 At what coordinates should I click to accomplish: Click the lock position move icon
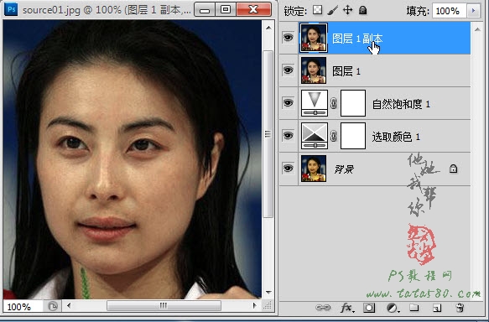coord(347,10)
